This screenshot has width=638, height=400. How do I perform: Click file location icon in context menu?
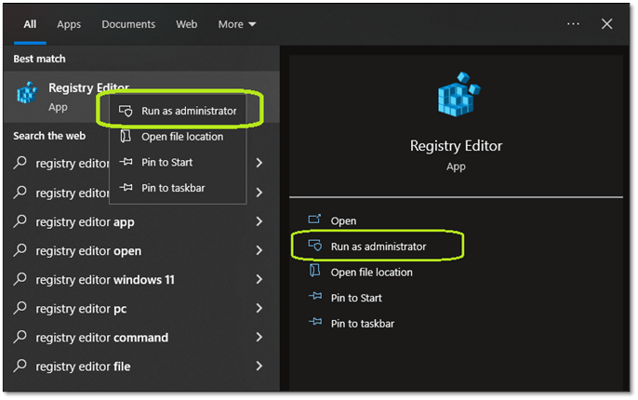click(x=126, y=136)
